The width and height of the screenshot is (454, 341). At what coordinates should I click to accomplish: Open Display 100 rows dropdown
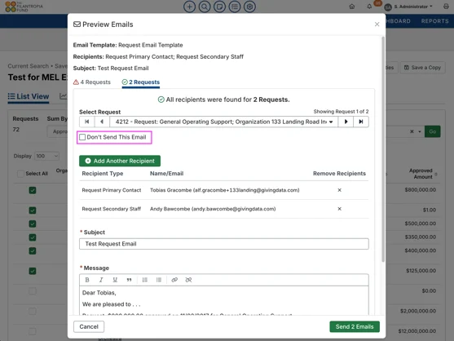[47, 156]
